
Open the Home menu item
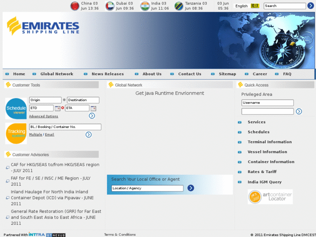point(19,74)
